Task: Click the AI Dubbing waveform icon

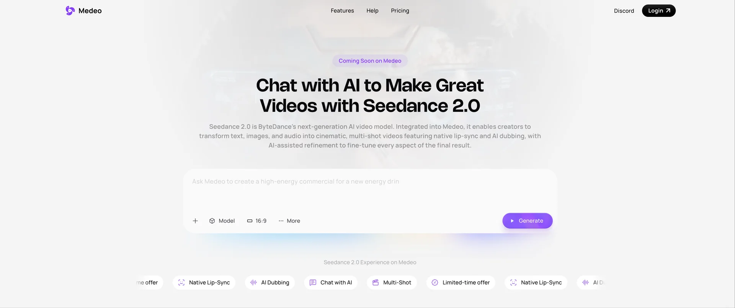Action: tap(253, 282)
